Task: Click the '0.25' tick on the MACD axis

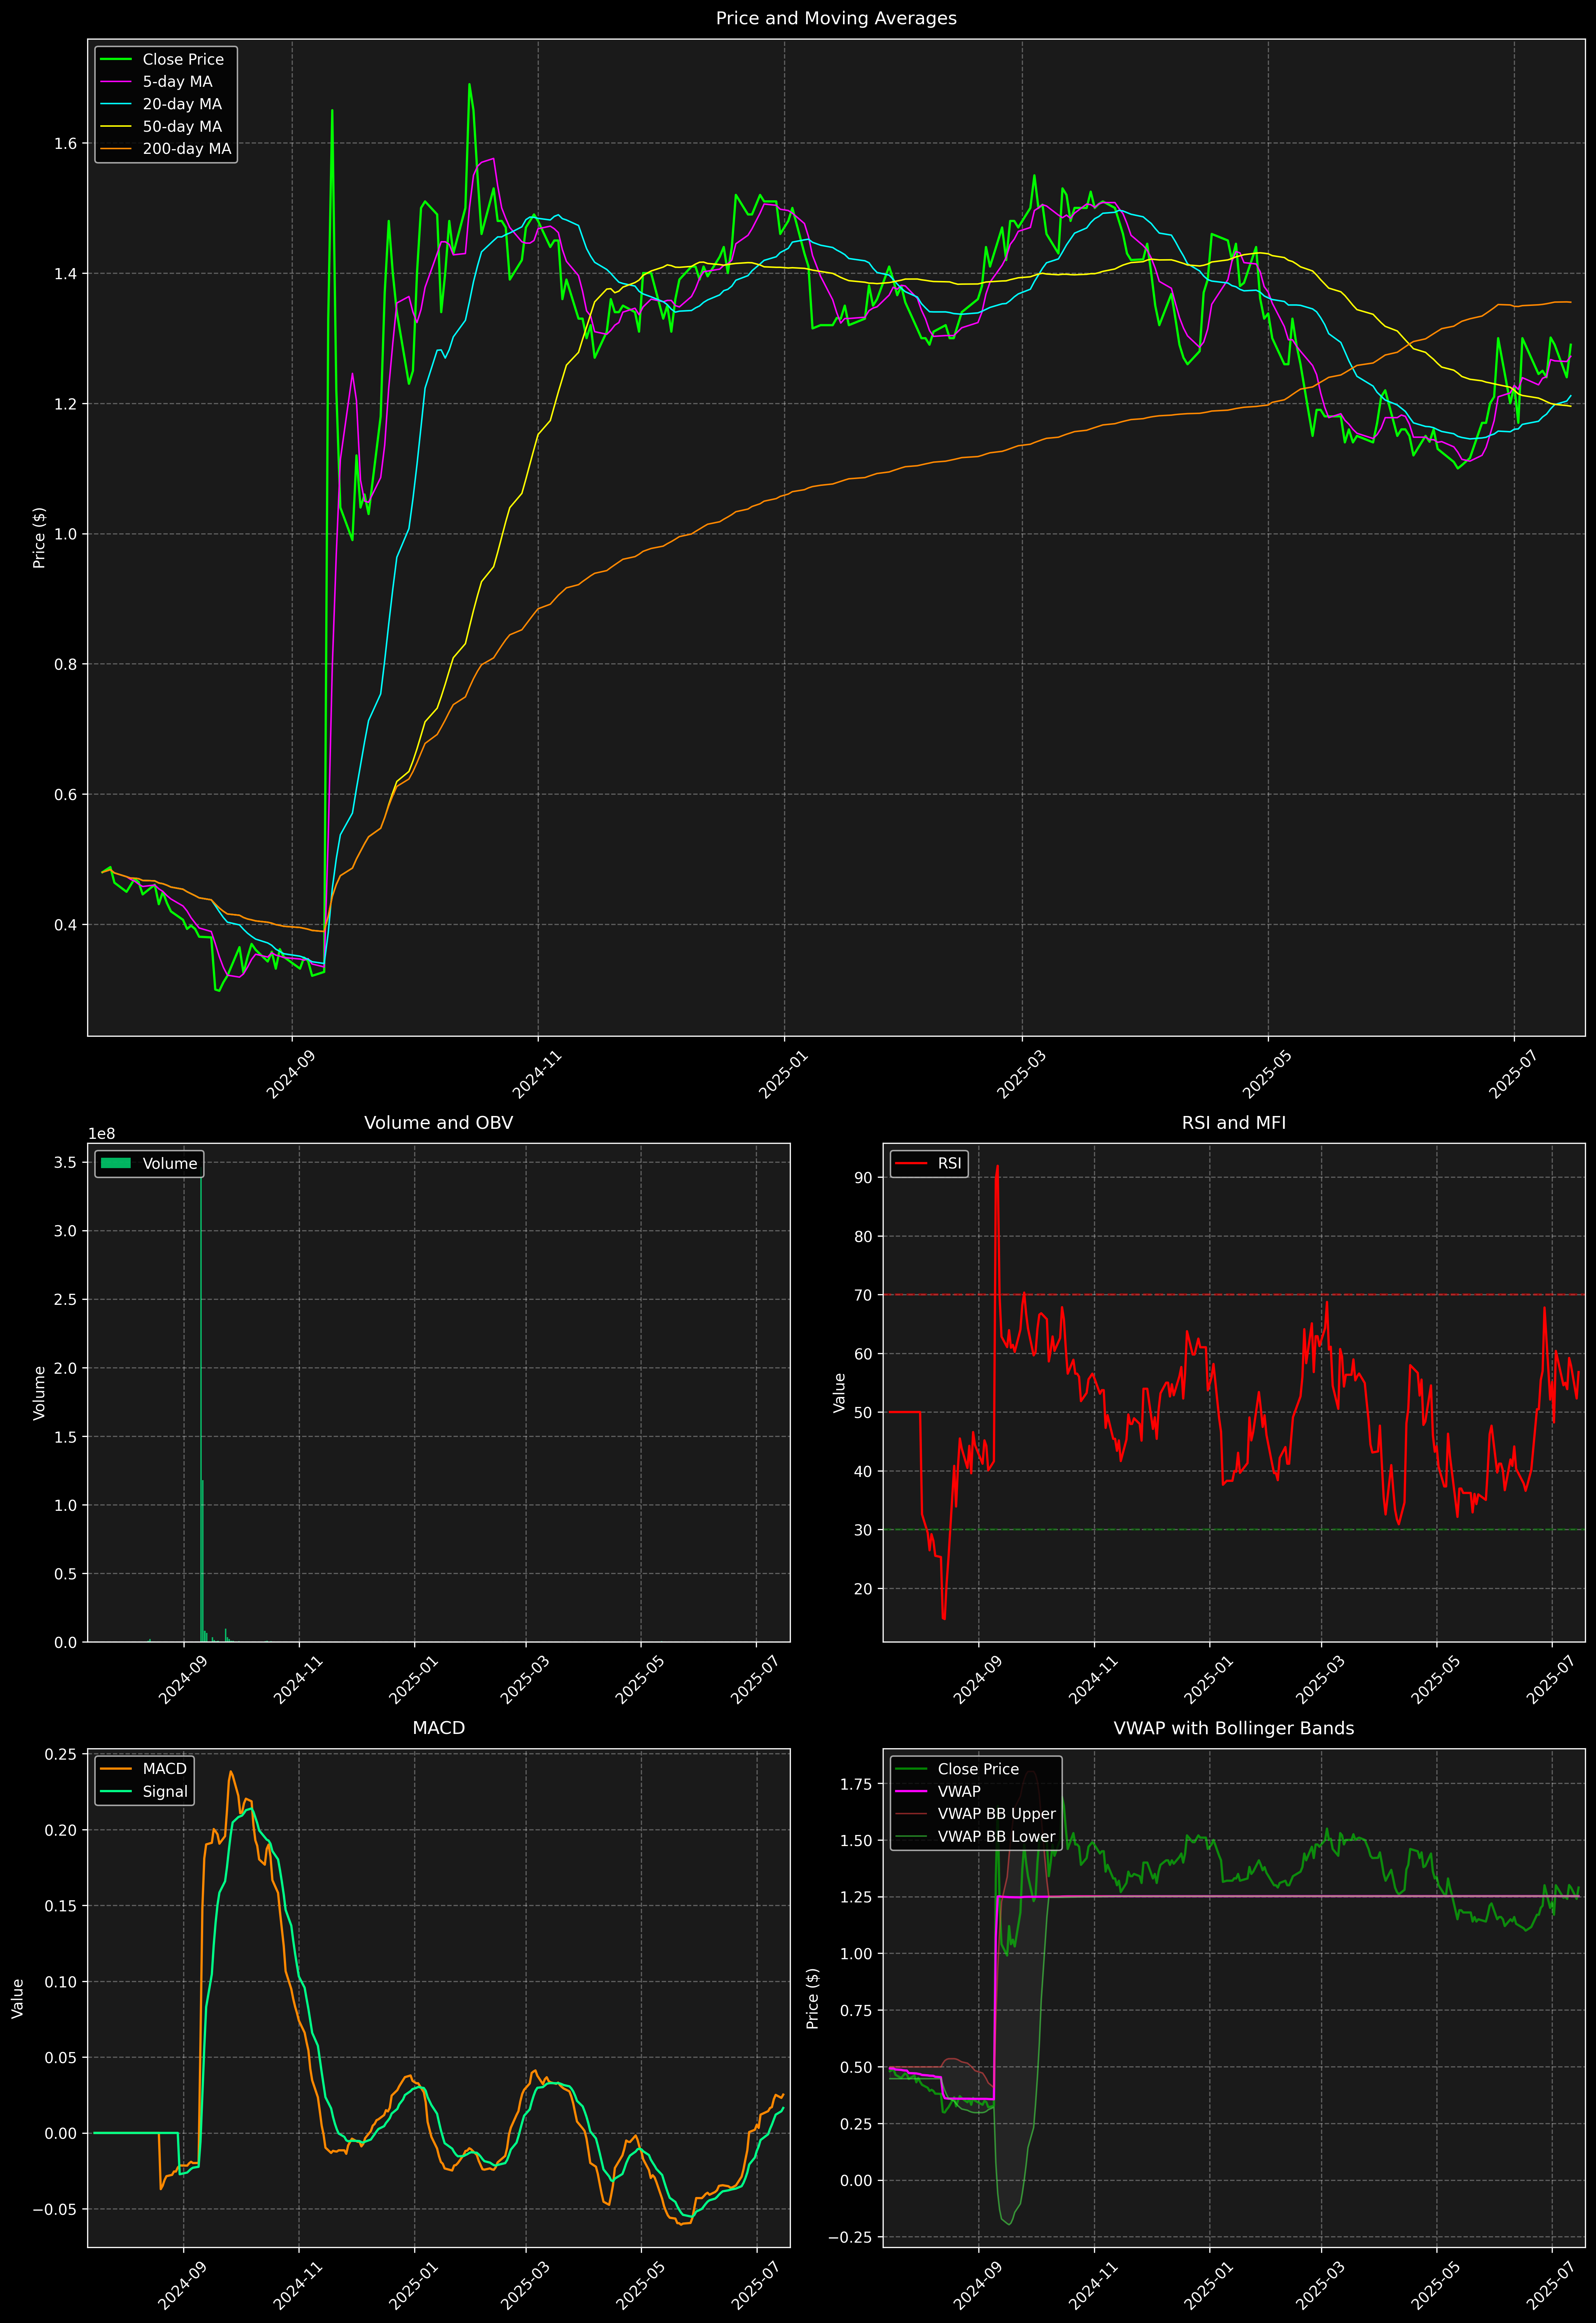Action: tap(61, 1754)
